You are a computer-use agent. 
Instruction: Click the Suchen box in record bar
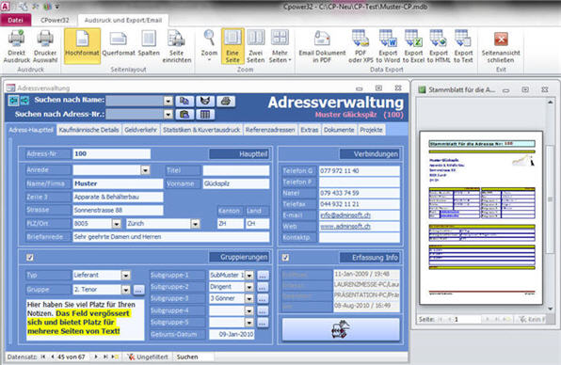[x=193, y=357]
